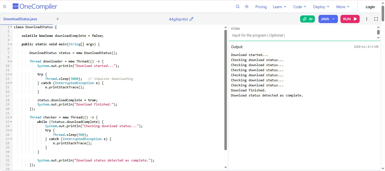385x171 pixels.
Task: Add a new file with plus icon
Action: click(x=57, y=19)
